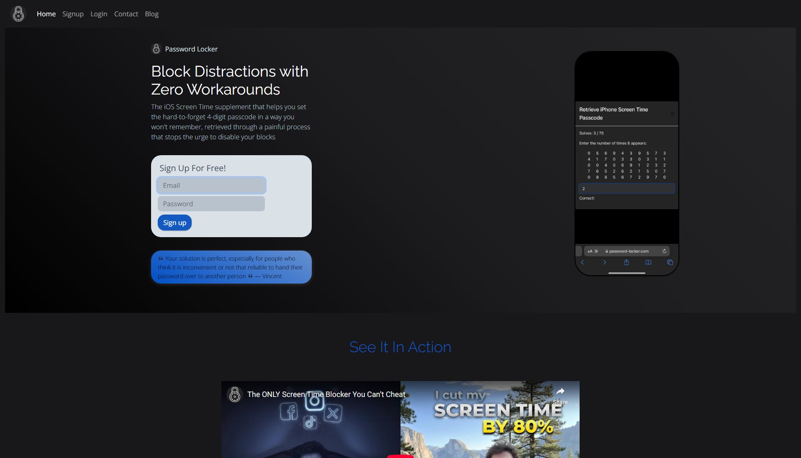Click the Password Locker logo in the navbar
This screenshot has height=458, width=801.
click(x=18, y=13)
